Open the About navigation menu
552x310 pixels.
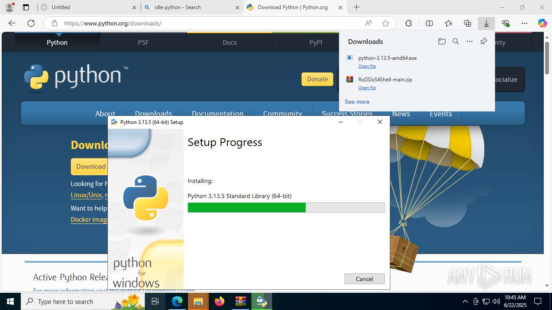click(x=105, y=113)
